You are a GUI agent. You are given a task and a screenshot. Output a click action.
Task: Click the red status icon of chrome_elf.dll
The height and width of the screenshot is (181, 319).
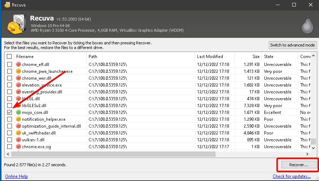click(x=18, y=64)
